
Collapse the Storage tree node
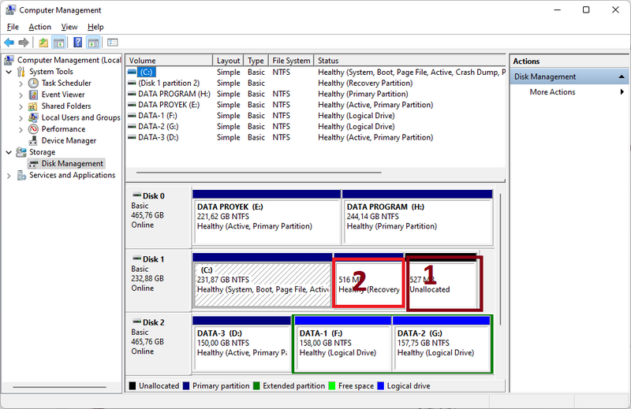click(x=9, y=152)
